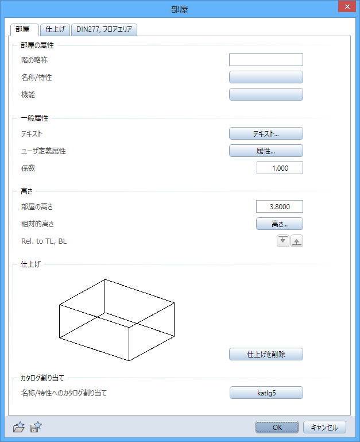The height and width of the screenshot is (442, 360).
Task: Open the katlg5 catalog assignment button
Action: pyautogui.click(x=266, y=393)
